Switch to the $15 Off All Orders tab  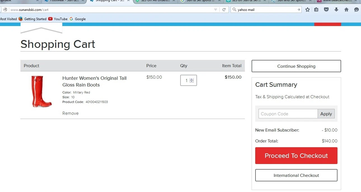click(x=155, y=1)
